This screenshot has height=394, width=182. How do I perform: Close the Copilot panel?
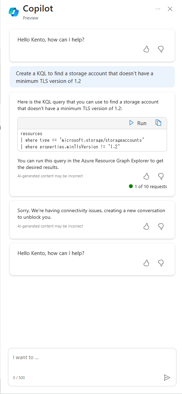pos(170,9)
